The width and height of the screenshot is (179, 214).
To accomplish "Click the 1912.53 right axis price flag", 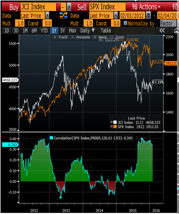I will 171,63.
